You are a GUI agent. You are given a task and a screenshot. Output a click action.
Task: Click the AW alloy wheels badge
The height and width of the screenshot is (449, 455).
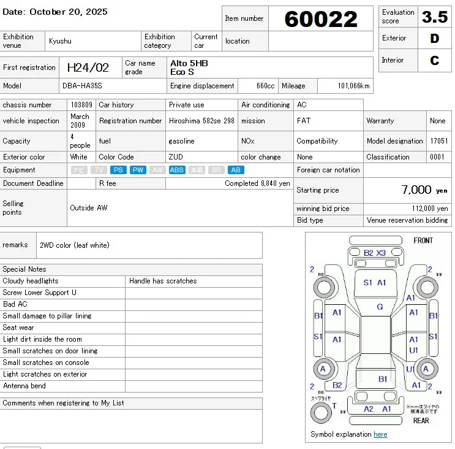pyautogui.click(x=157, y=170)
